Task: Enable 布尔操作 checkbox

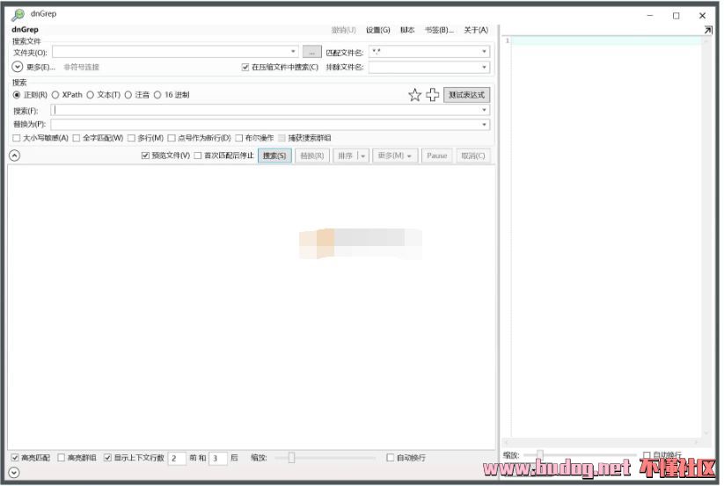Action: (x=240, y=138)
